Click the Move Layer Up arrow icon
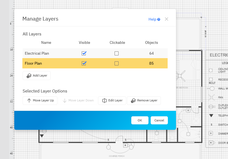The image size is (228, 159). coord(29,101)
